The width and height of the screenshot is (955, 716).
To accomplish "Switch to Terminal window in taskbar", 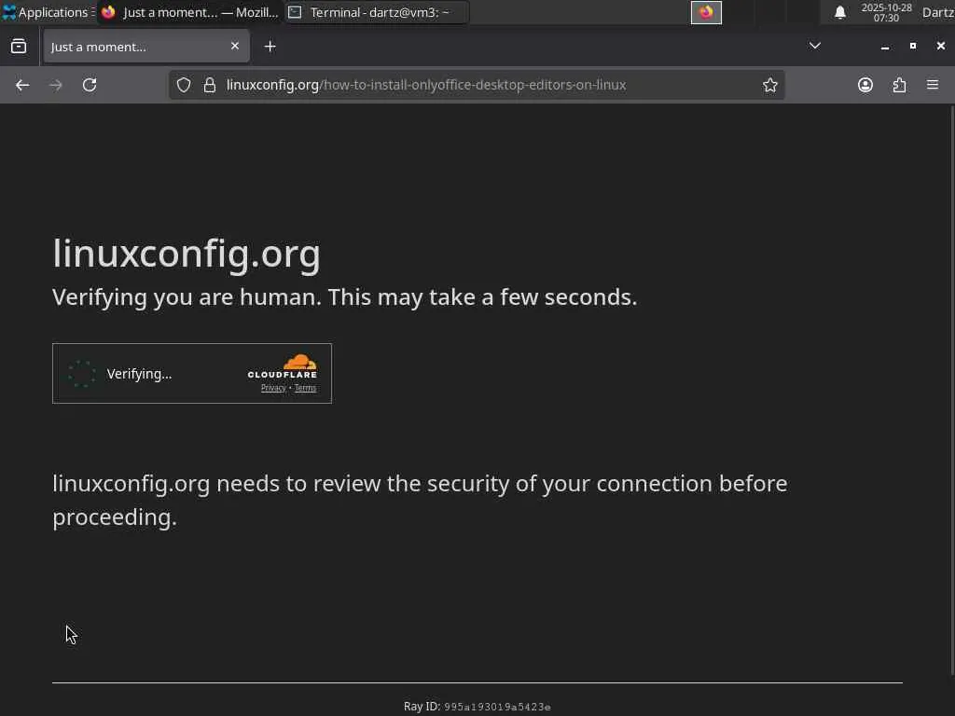I will tap(377, 12).
